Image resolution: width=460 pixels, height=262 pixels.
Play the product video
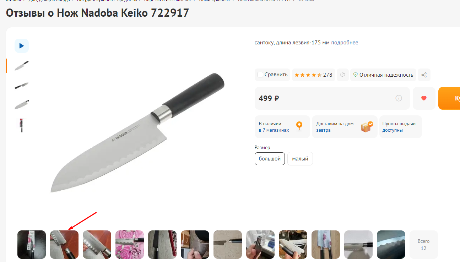click(x=22, y=46)
